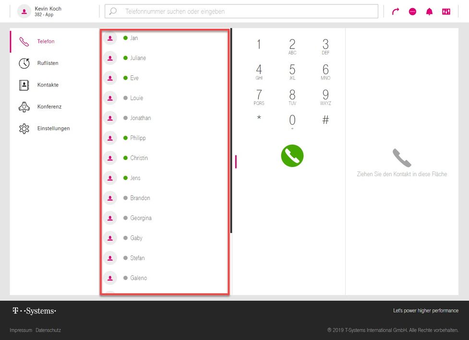Click the call forwarding arrow icon

[x=396, y=12]
